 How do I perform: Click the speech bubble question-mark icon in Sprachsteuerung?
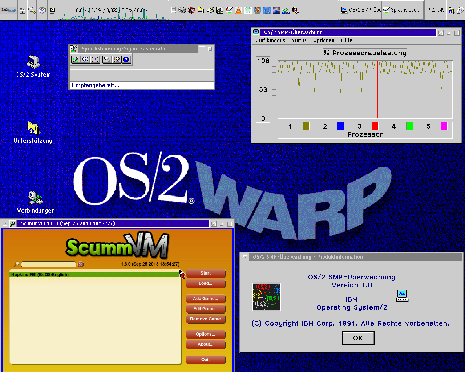(x=85, y=60)
